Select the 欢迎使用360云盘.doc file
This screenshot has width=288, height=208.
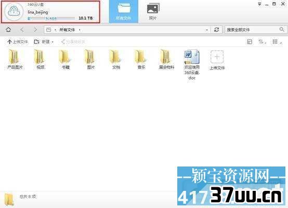tap(192, 65)
